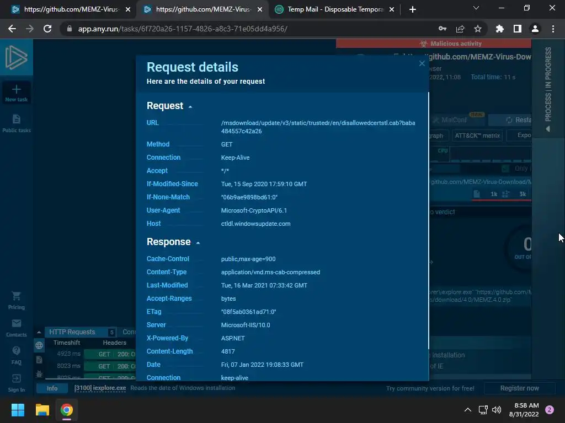The image size is (565, 423).
Task: Switch to second github MEMZ-Virus tab
Action: (202, 9)
